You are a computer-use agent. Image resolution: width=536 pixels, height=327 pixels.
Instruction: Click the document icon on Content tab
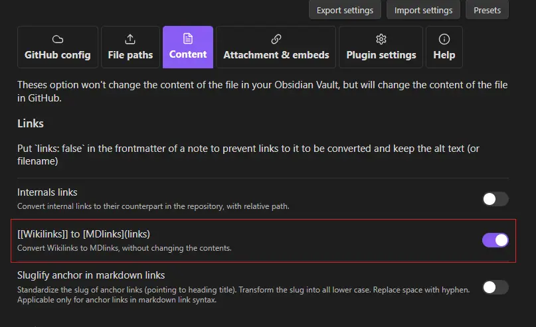coord(188,39)
